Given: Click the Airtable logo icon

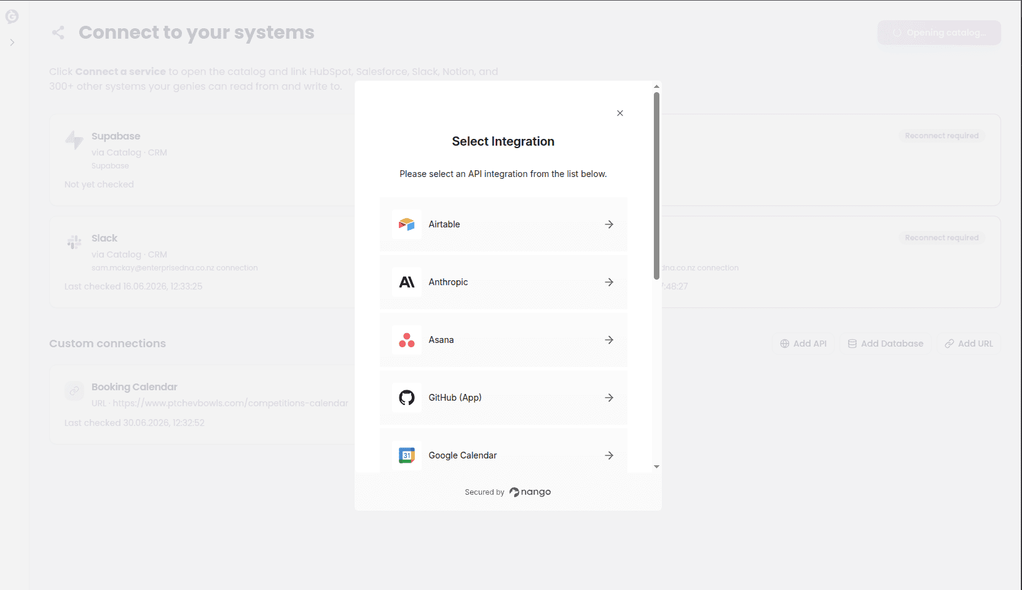Looking at the screenshot, I should click(x=407, y=224).
